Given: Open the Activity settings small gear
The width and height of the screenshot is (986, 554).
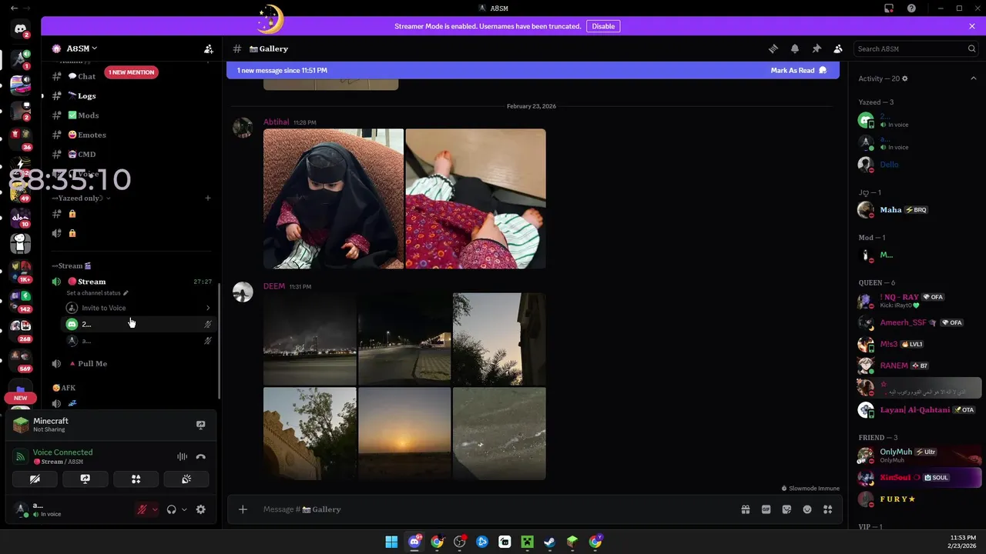Looking at the screenshot, I should [x=905, y=78].
